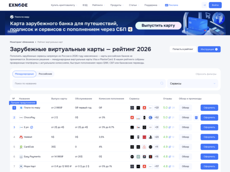Image resolution: width=230 pixels, height=172 pixels.
Task: Expand the Рейтинги menu
Action: (98, 5)
